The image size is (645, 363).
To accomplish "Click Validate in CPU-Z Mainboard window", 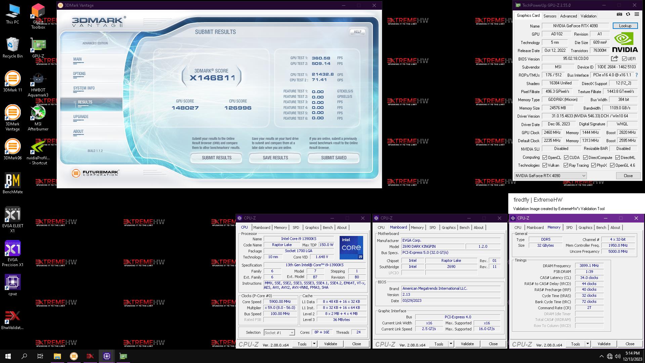I will (467, 344).
